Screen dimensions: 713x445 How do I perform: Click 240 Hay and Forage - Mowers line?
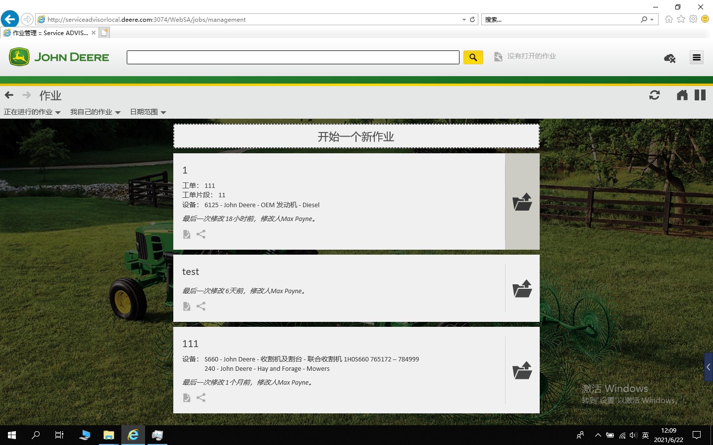267,369
